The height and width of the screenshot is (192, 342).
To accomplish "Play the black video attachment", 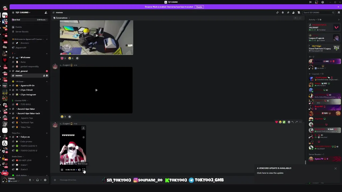I will 96,90.
